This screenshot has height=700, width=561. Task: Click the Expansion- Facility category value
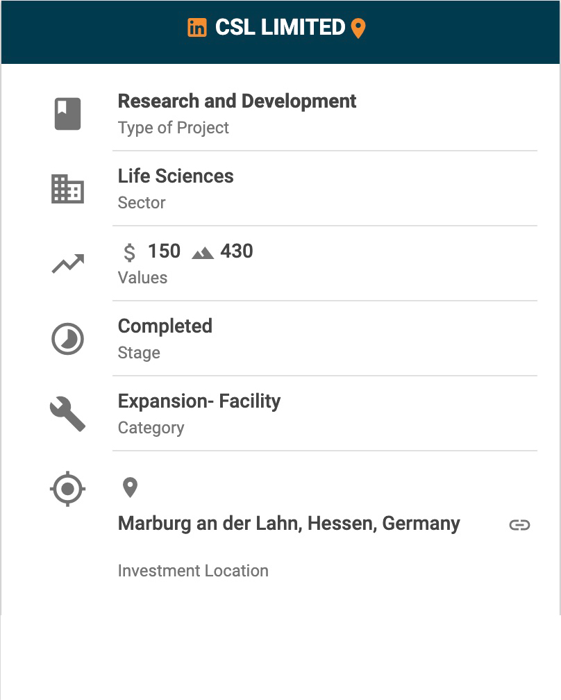point(199,401)
